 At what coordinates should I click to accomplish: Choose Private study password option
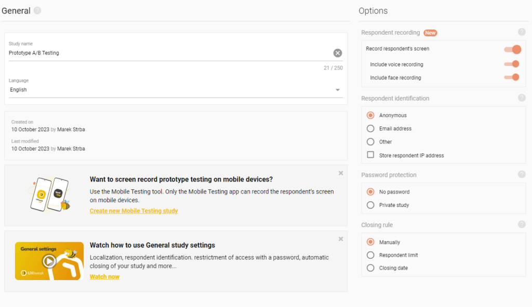(x=370, y=205)
